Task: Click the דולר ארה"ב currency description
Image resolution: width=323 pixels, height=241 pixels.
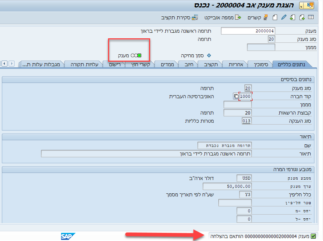Action: (x=201, y=178)
